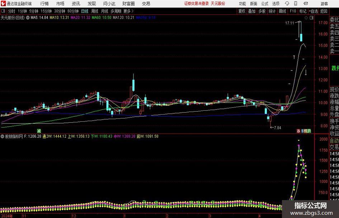Click the MA10: 13.31 label
The width and height of the screenshot is (339, 218).
coord(59,18)
